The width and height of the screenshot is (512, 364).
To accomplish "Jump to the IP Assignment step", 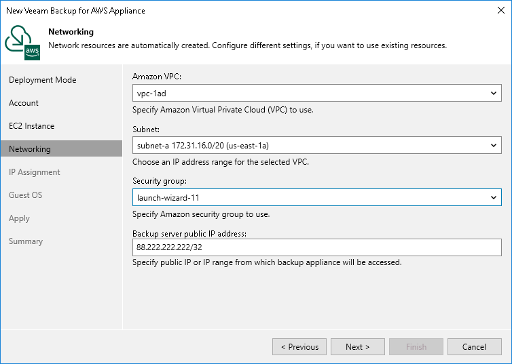I will click(35, 172).
